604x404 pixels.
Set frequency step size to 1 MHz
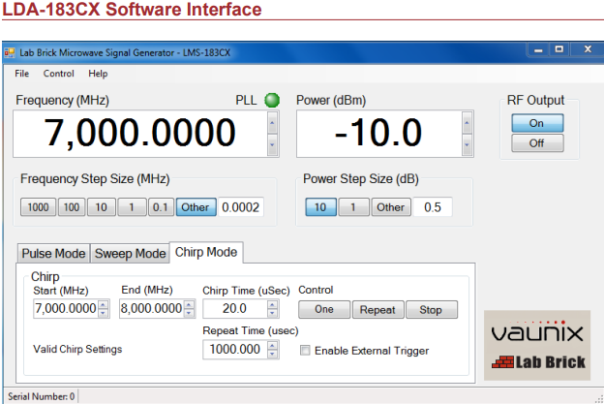click(132, 207)
